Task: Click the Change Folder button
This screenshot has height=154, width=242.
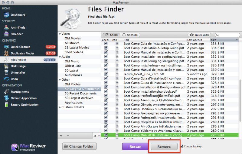Action: [x=79, y=146]
